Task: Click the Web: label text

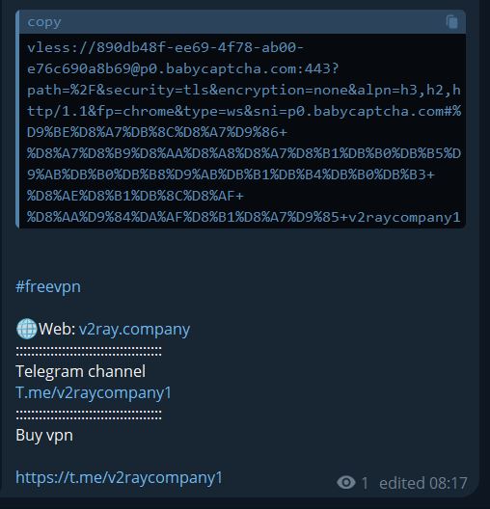Action: [57, 329]
